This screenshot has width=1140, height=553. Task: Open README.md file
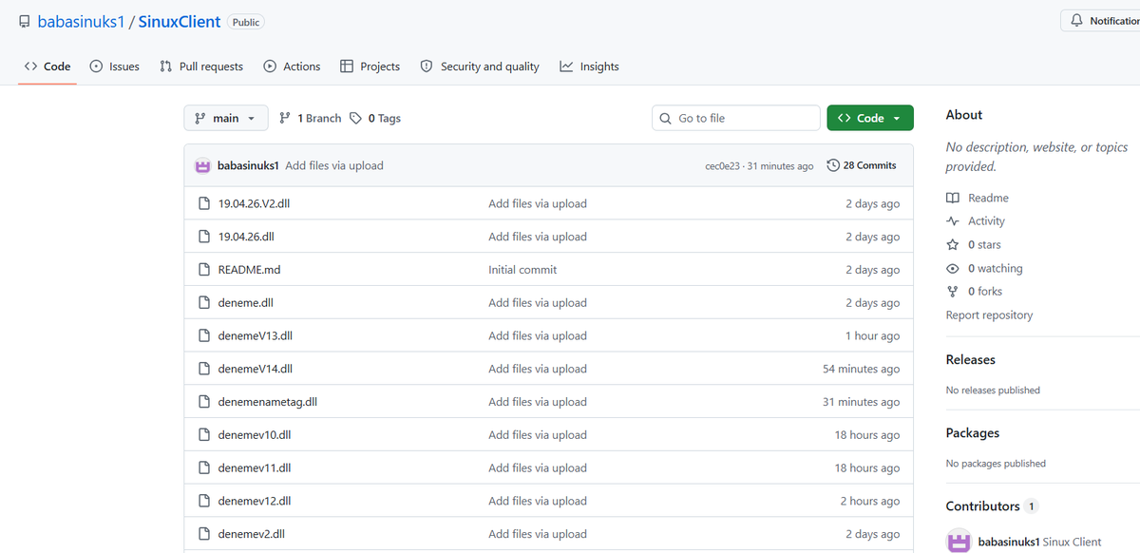coord(249,270)
